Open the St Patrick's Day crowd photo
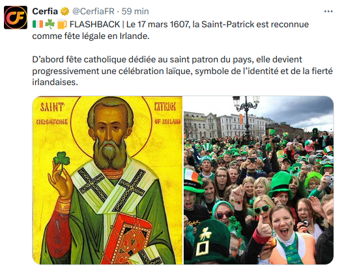The image size is (340, 269). [259, 180]
